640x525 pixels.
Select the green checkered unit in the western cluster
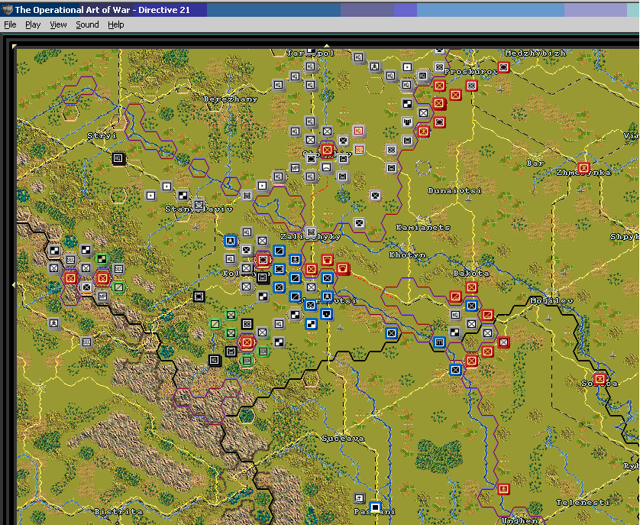[x=102, y=259]
